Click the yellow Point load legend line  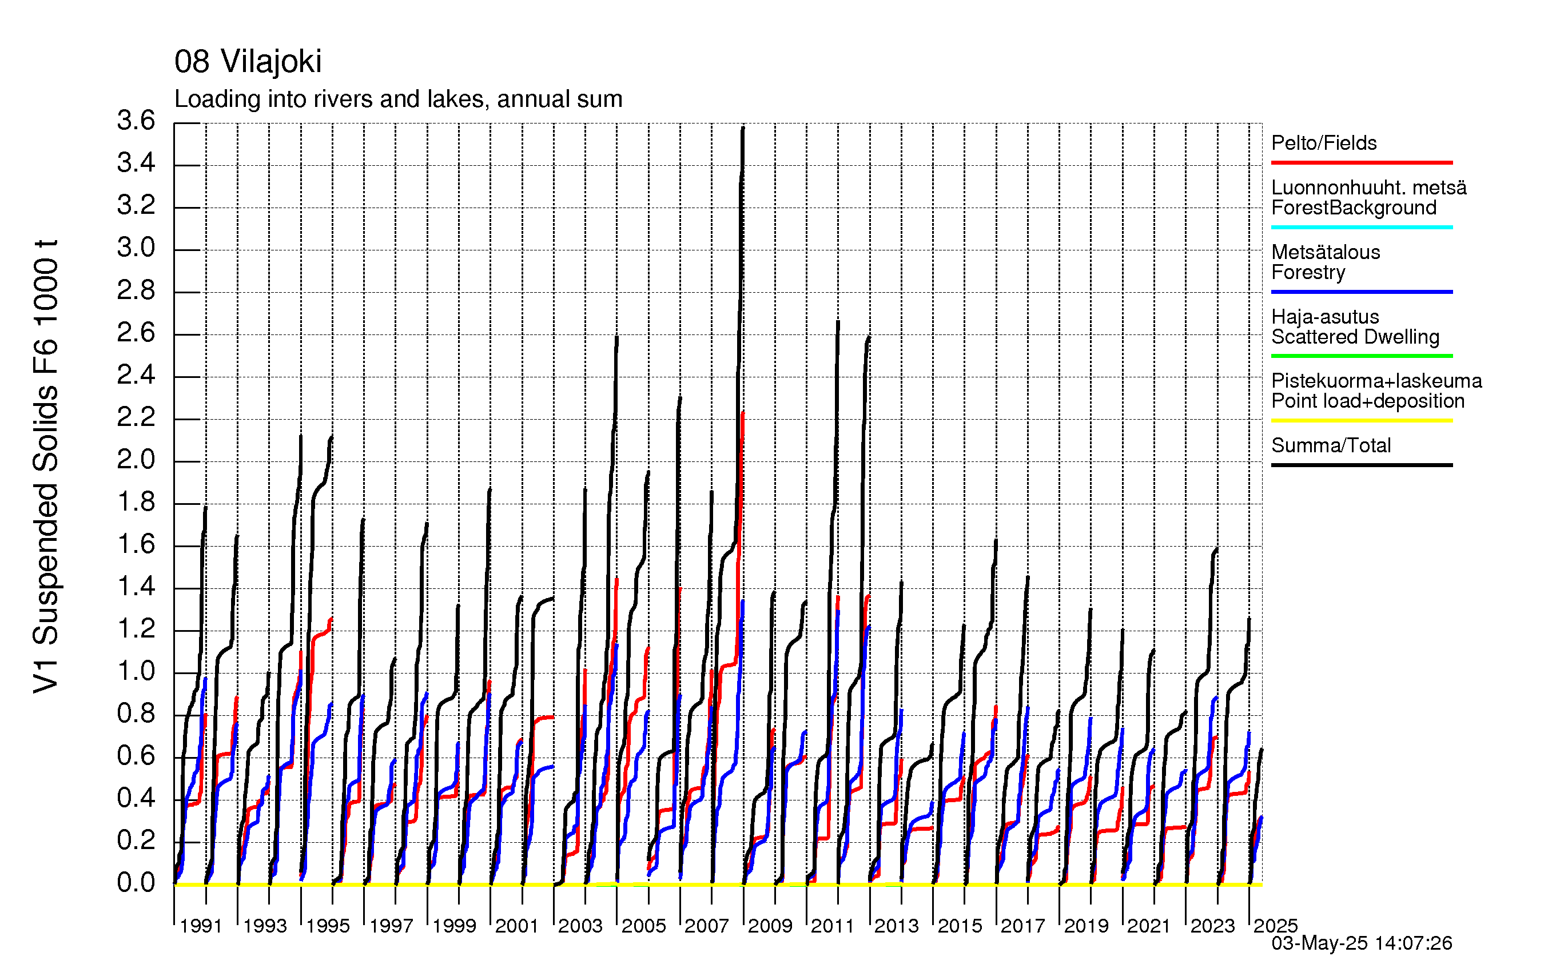(x=1361, y=421)
